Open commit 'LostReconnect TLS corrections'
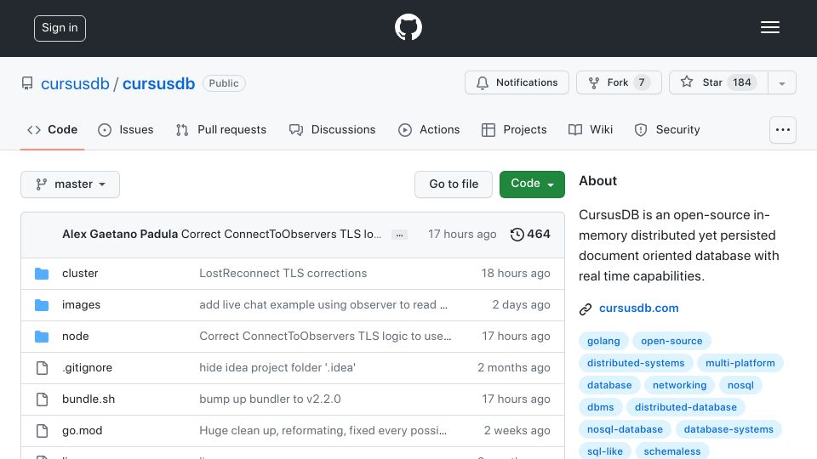817x459 pixels. pyautogui.click(x=283, y=273)
